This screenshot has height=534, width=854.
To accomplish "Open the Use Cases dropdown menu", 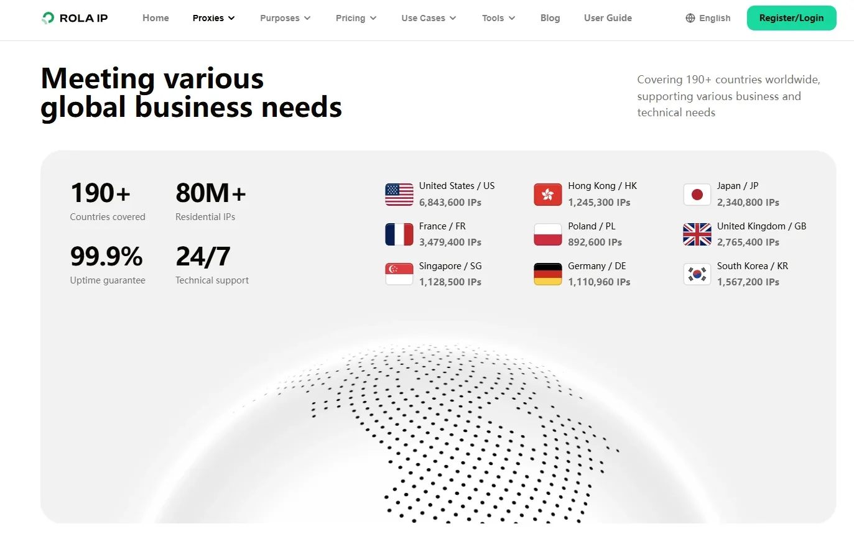I will (x=429, y=18).
